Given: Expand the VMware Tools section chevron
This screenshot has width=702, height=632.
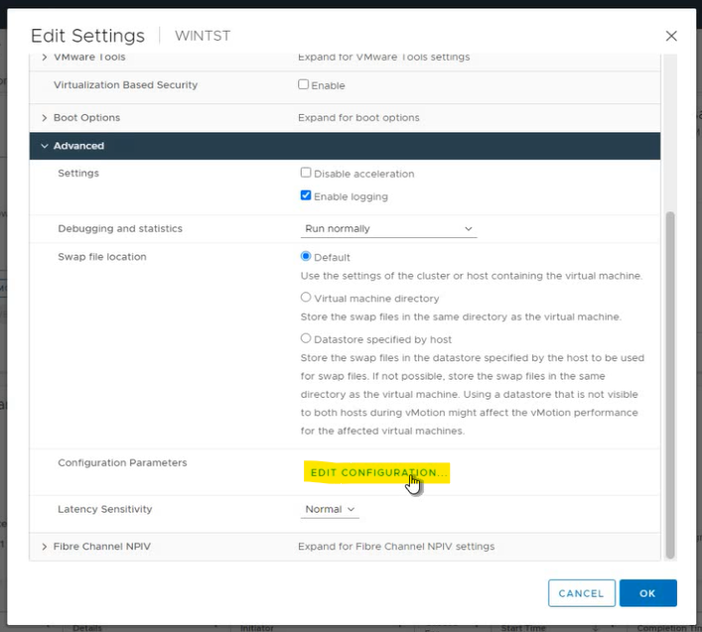Looking at the screenshot, I should (x=45, y=58).
